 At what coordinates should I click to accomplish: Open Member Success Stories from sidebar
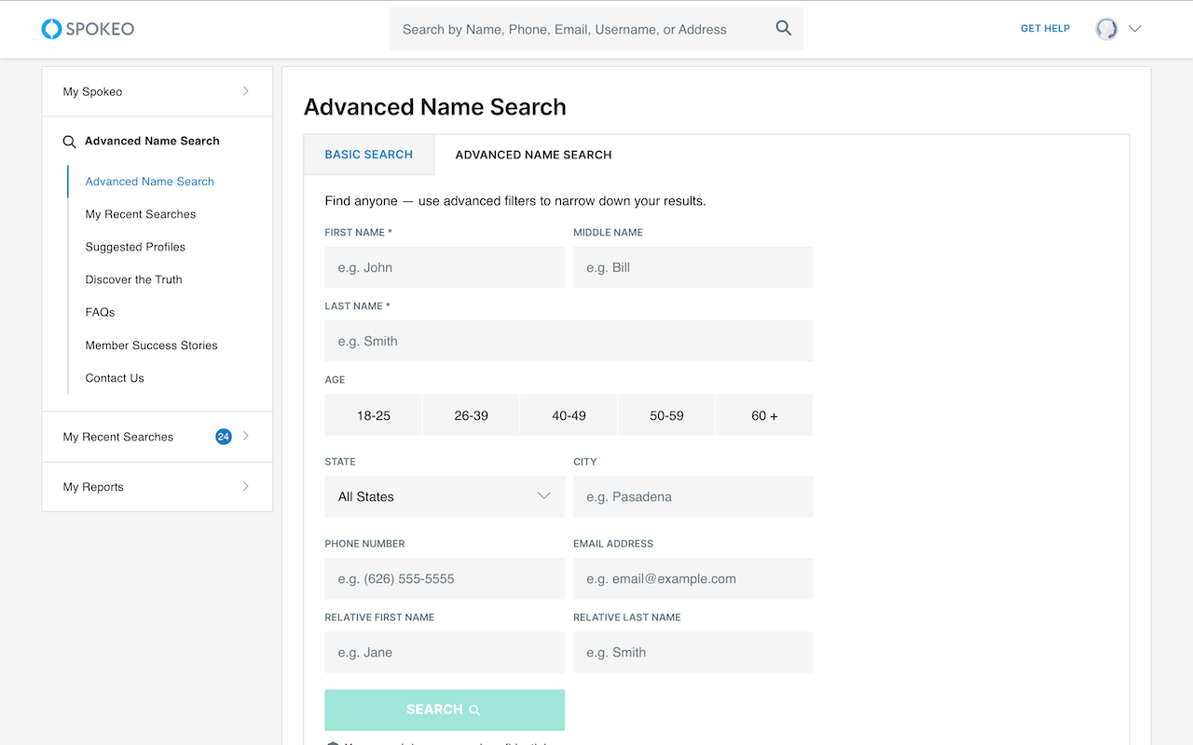pyautogui.click(x=151, y=345)
